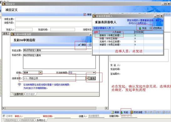This screenshot has width=171, height=122.
Task: Click the 创建人 field showing 系统管理员
Action: point(96,116)
